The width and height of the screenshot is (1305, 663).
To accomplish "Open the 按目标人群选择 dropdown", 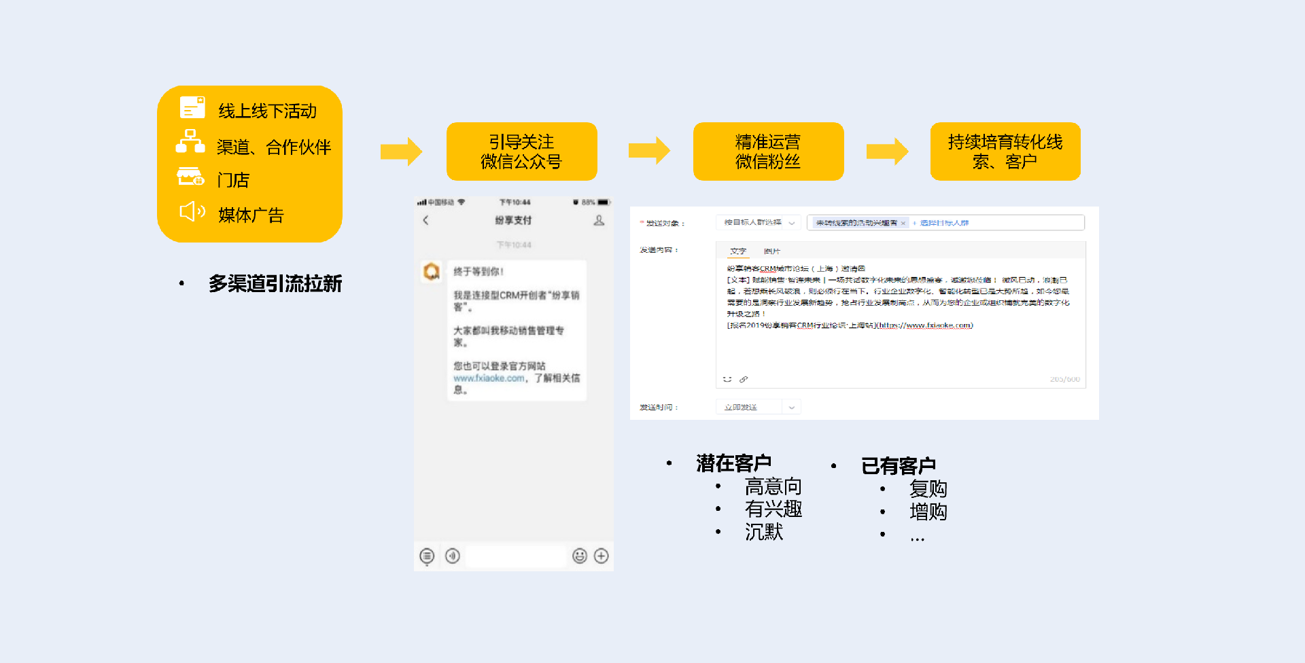I will click(x=759, y=223).
